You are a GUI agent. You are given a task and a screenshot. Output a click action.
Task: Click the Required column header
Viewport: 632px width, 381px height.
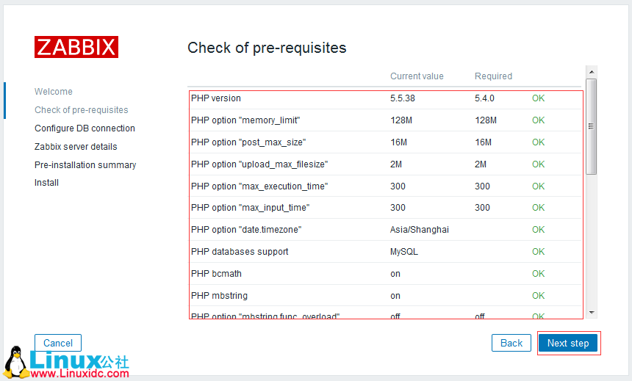[493, 76]
